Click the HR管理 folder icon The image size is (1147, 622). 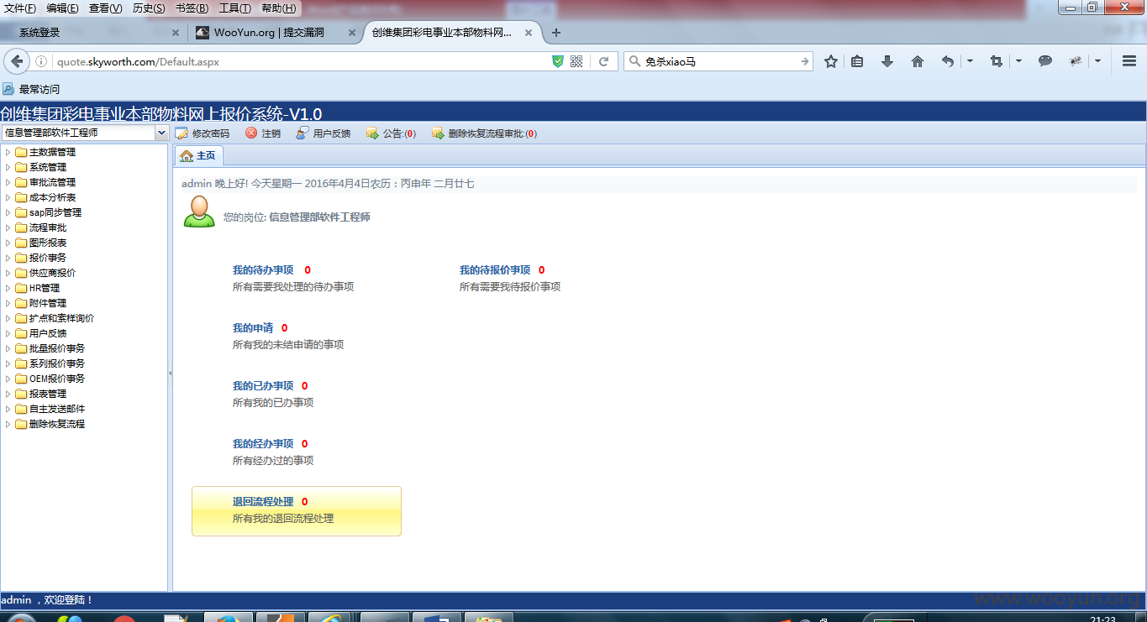(x=21, y=288)
